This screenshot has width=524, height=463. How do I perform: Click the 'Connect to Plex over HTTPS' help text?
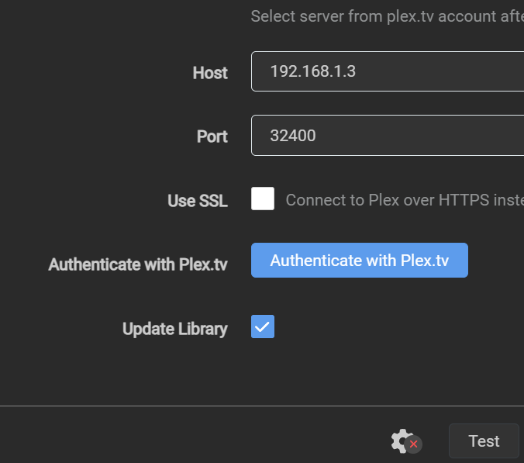[405, 200]
